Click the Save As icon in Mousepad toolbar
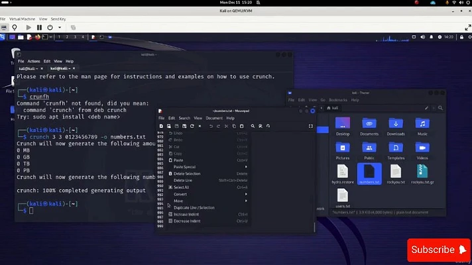Screen dimensions: 472x265 coord(184,126)
